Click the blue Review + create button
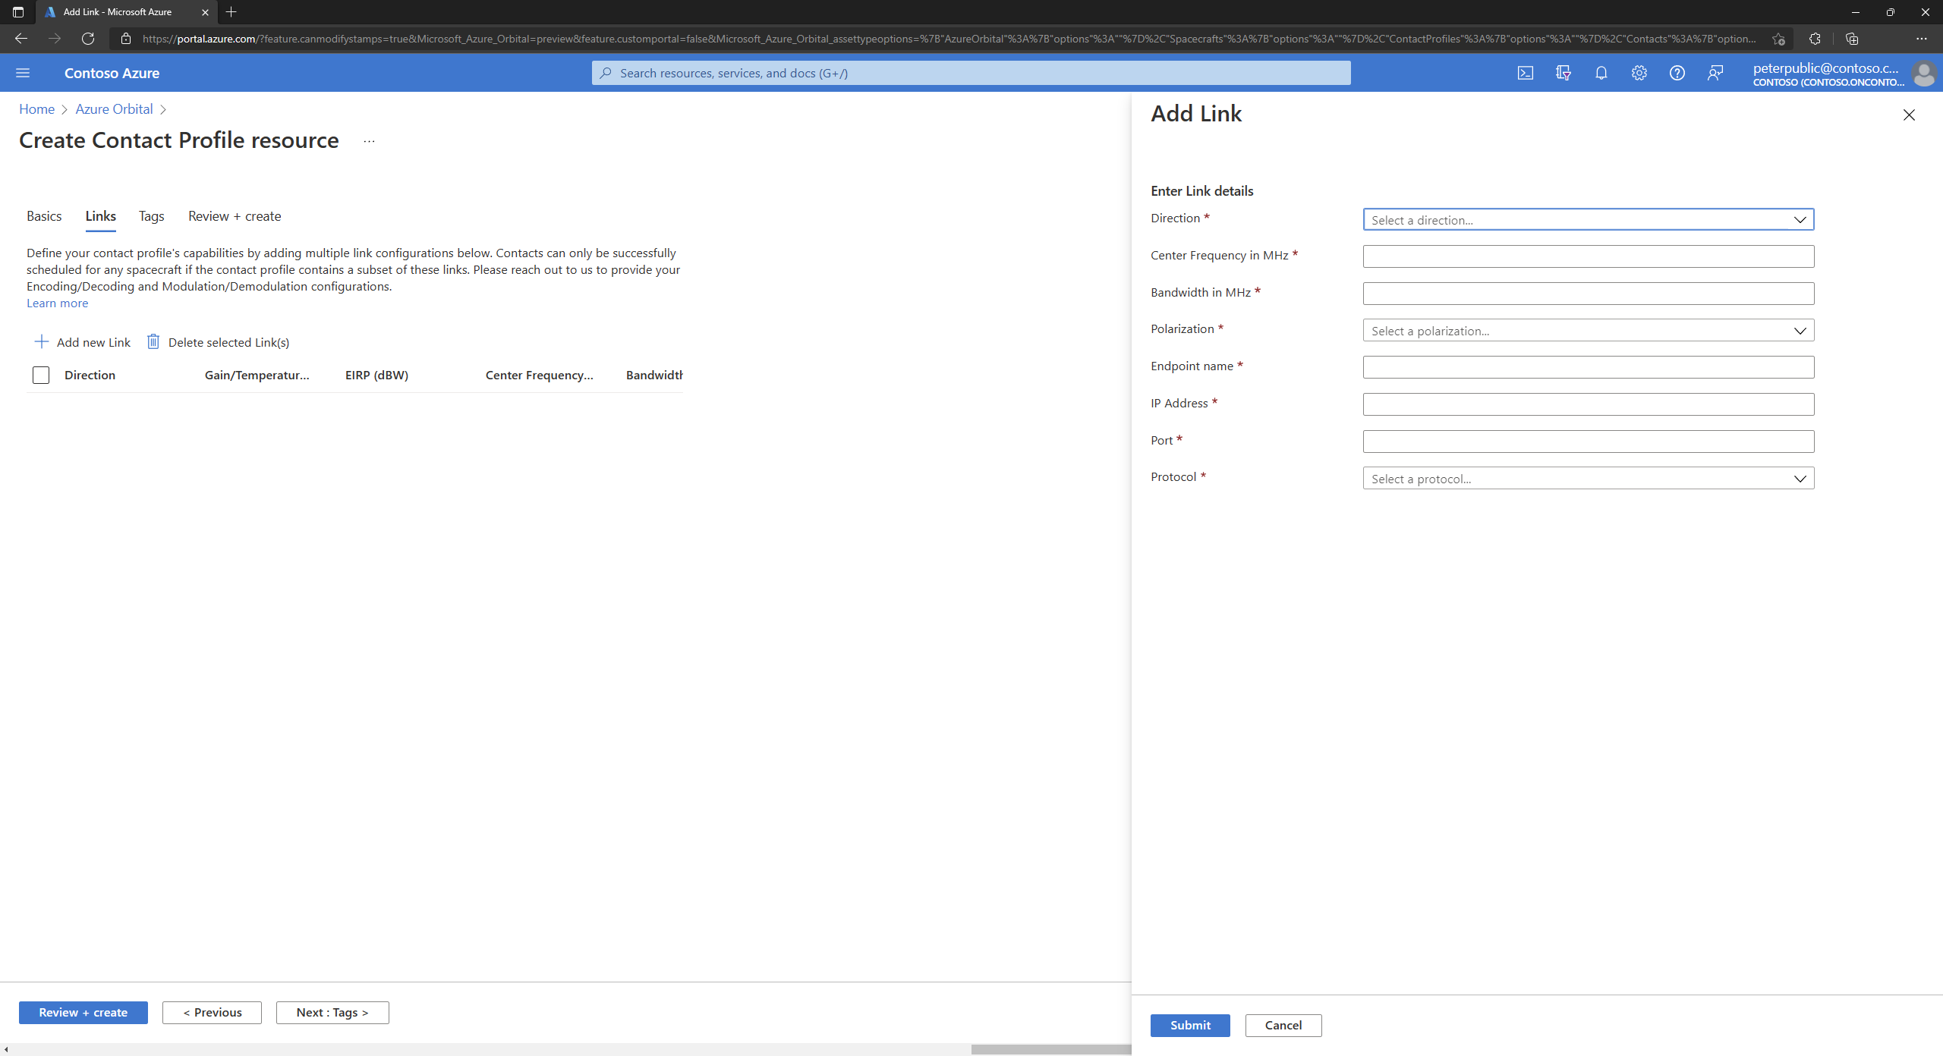The height and width of the screenshot is (1056, 1943). click(x=83, y=1012)
